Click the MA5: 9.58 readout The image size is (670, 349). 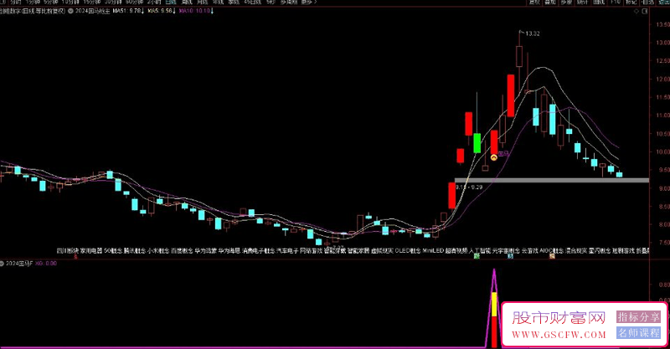click(162, 11)
